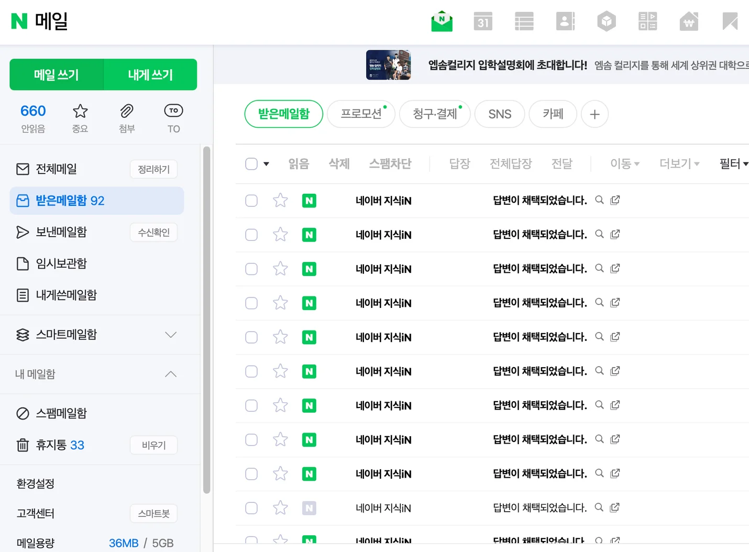Open the MYBOX hexagon cube icon
The height and width of the screenshot is (552, 749).
click(x=607, y=21)
